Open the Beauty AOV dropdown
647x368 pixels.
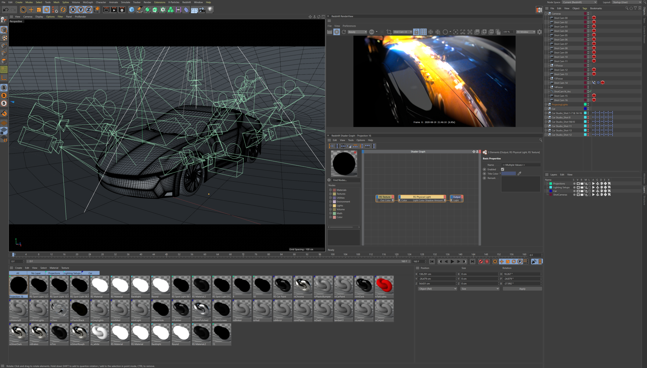pyautogui.click(x=357, y=32)
